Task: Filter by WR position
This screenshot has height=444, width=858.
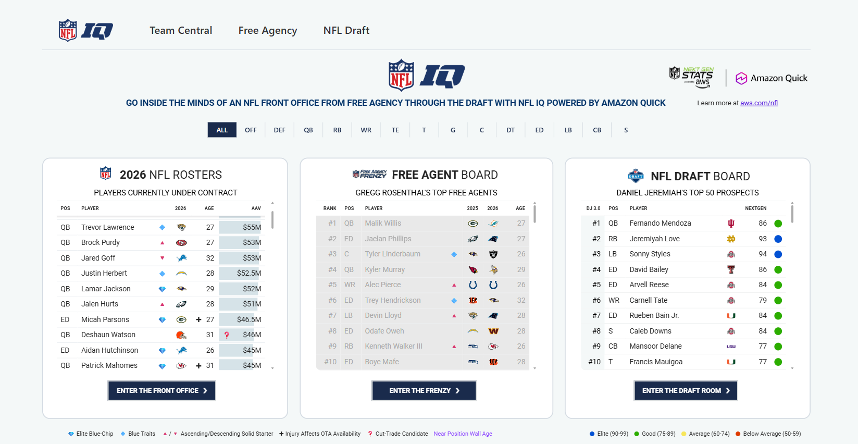Action: 366,130
